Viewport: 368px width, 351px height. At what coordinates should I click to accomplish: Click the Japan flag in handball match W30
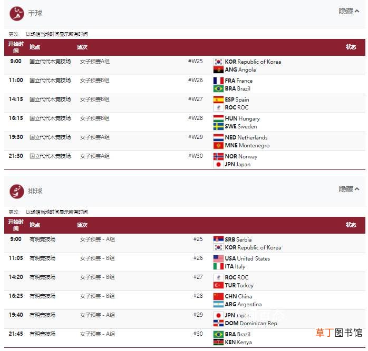point(218,165)
